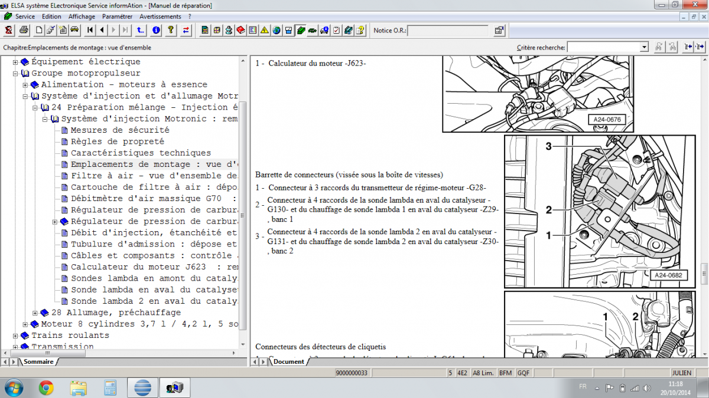This screenshot has width=709, height=398.
Task: Open the Critère recherche dropdown
Action: pyautogui.click(x=643, y=47)
